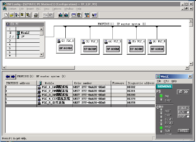Select the DP-NORM block of PLC_2
Screen dimensions: 196x142
[x=90, y=49]
